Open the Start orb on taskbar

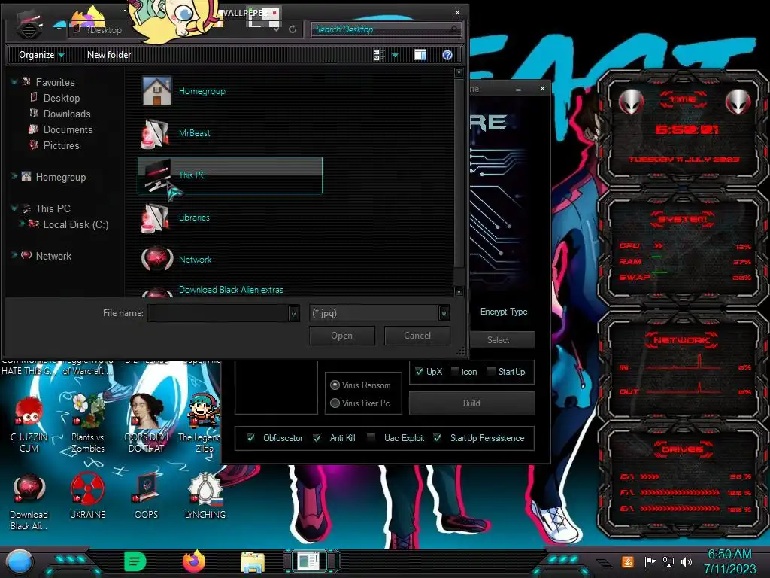coord(19,562)
